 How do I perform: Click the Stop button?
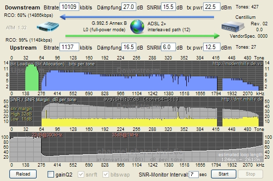coord(250,174)
